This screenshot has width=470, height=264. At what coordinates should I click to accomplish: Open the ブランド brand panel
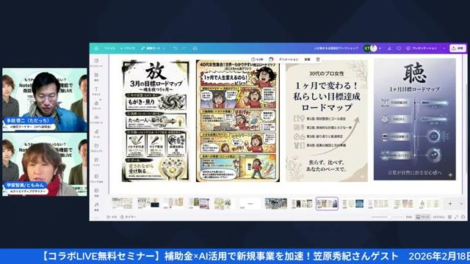(96, 105)
